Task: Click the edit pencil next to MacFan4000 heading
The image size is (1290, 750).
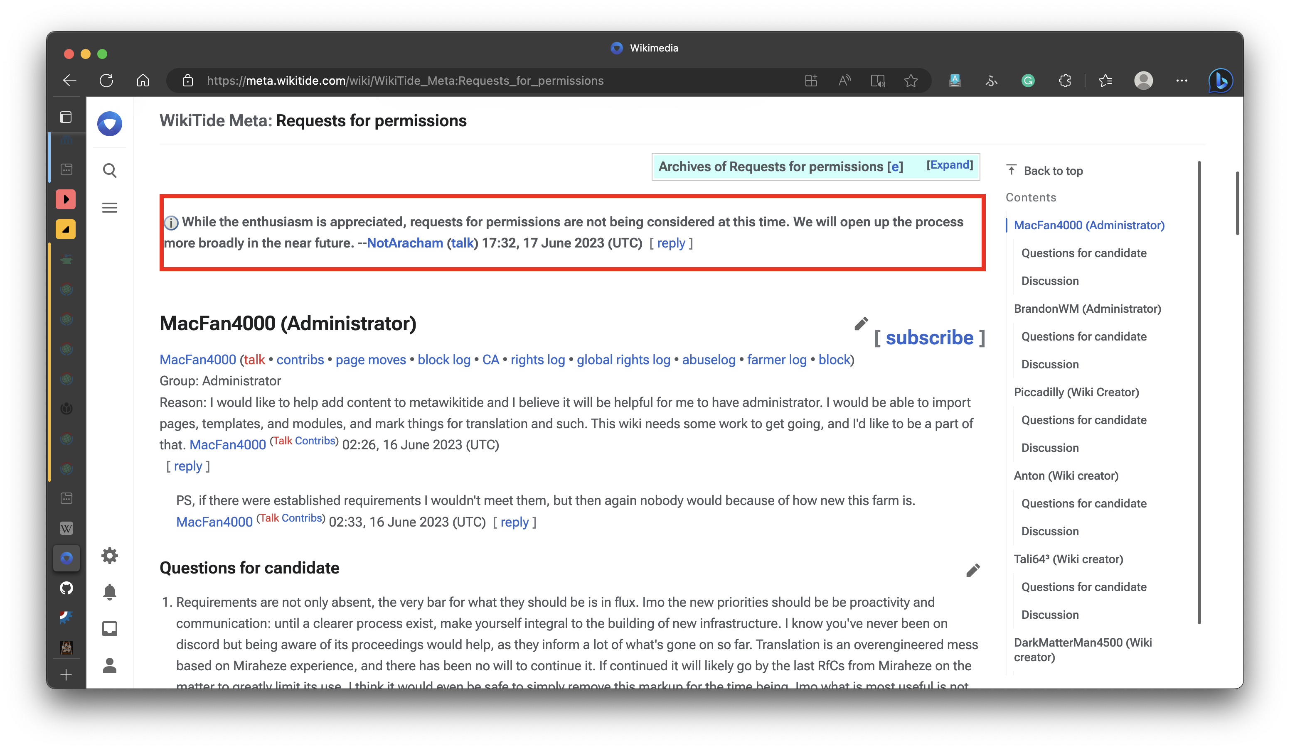Action: tap(861, 324)
